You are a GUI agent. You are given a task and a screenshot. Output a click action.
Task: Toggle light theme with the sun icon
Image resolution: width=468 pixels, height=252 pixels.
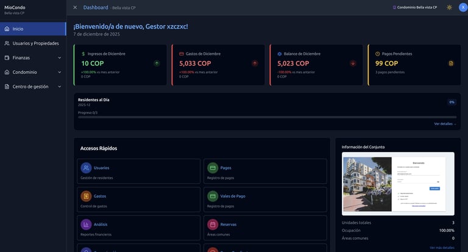coord(449,7)
